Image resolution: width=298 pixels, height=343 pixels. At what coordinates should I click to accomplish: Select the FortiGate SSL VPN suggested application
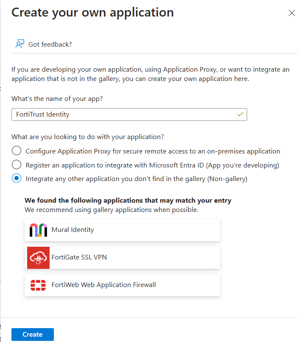click(x=122, y=257)
